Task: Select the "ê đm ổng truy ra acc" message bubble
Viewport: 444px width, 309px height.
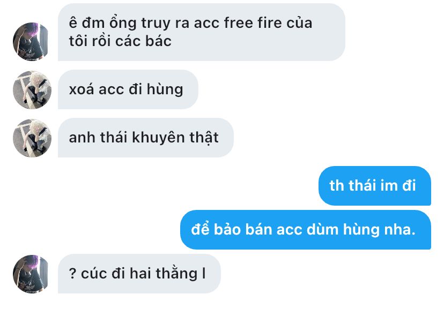Action: pos(202,32)
